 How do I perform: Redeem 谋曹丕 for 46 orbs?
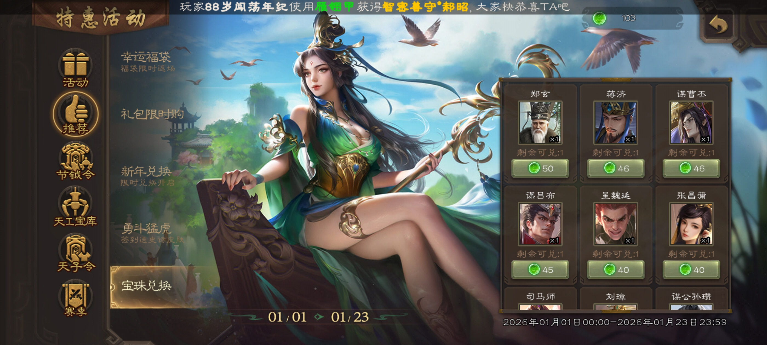pos(691,168)
